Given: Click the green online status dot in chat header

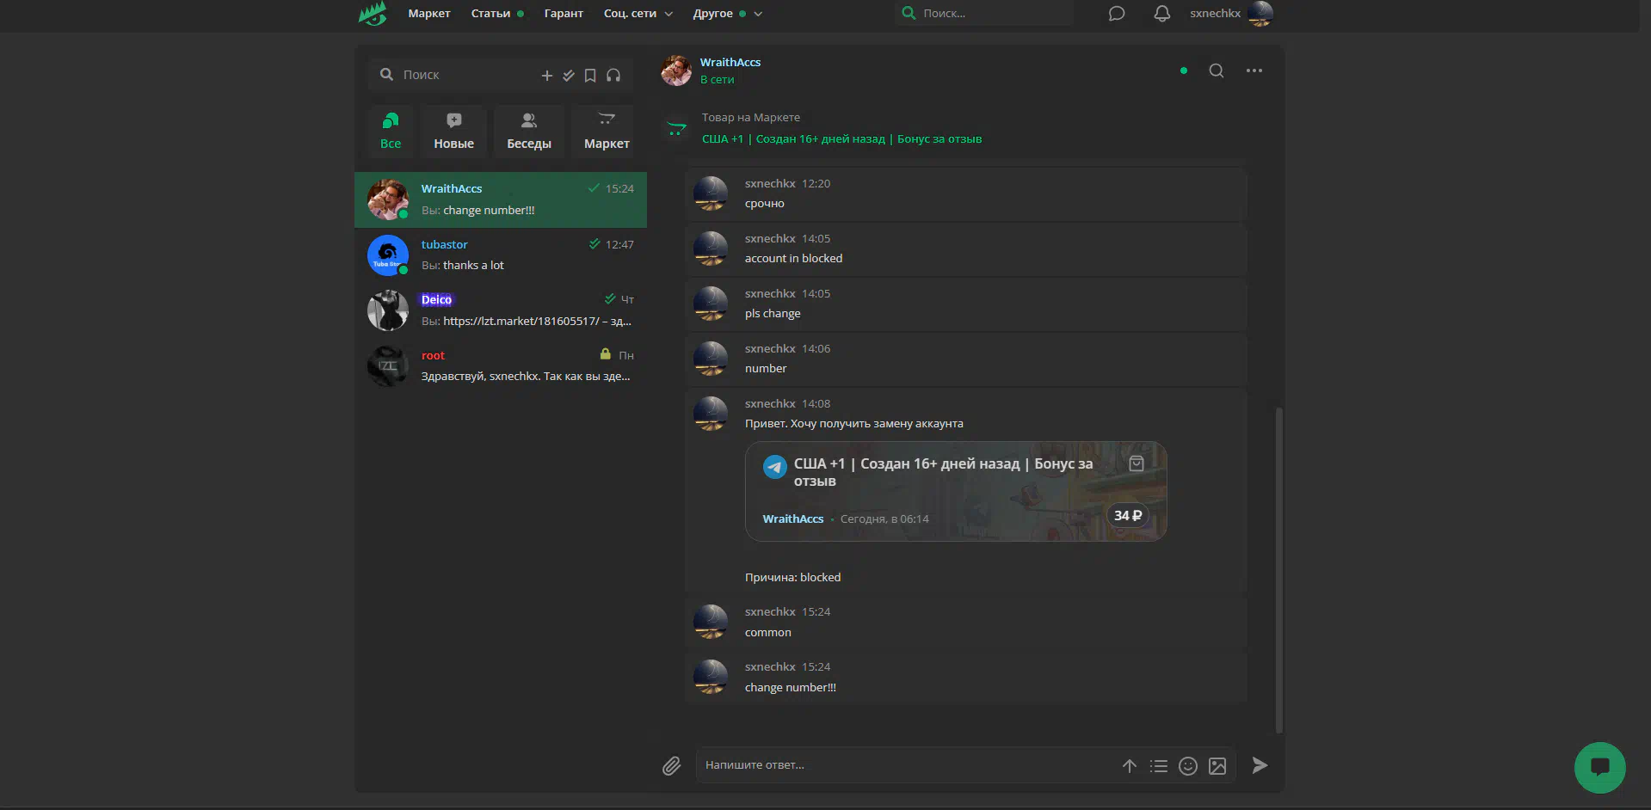Looking at the screenshot, I should point(1184,71).
